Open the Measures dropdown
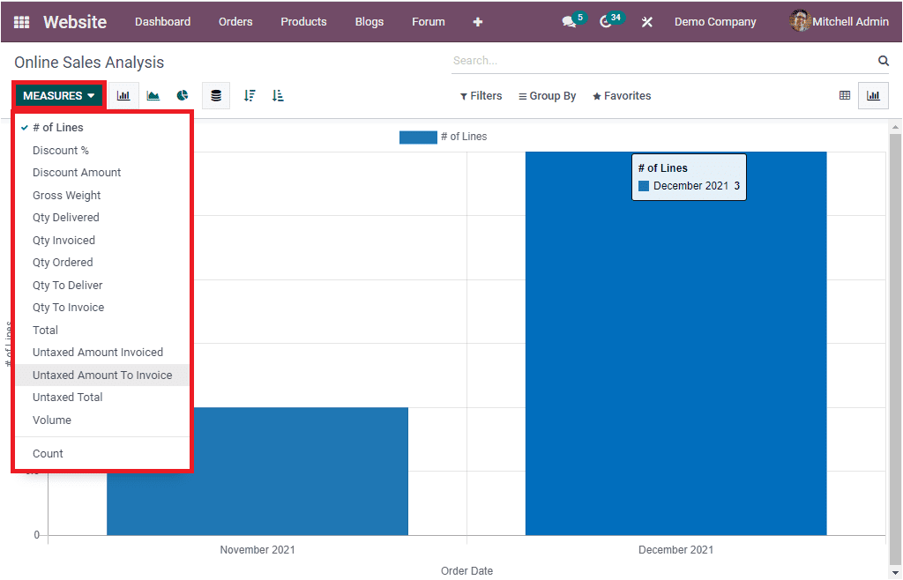The width and height of the screenshot is (903, 580). 56,94
